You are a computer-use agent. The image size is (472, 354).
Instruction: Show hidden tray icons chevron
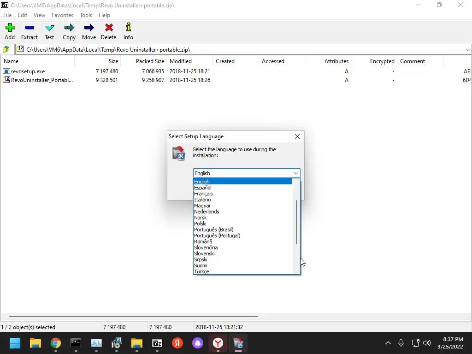click(x=388, y=343)
